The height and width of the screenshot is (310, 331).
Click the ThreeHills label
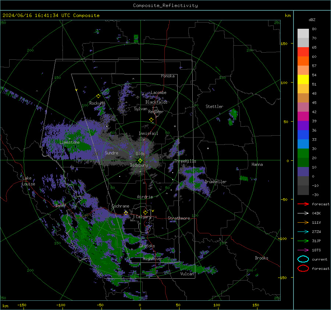coord(185,161)
